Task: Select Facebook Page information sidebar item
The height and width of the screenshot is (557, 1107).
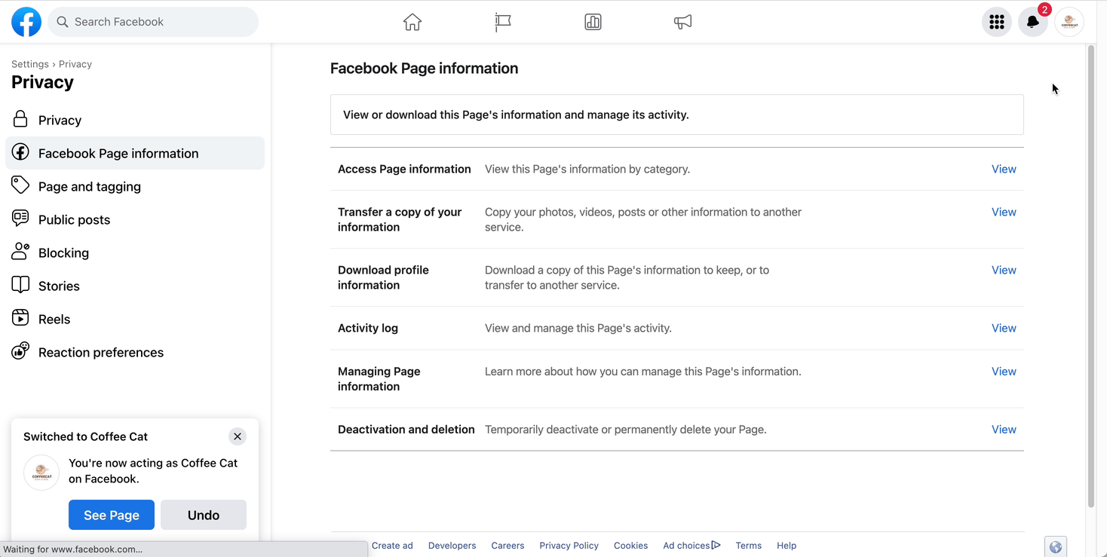Action: point(135,153)
